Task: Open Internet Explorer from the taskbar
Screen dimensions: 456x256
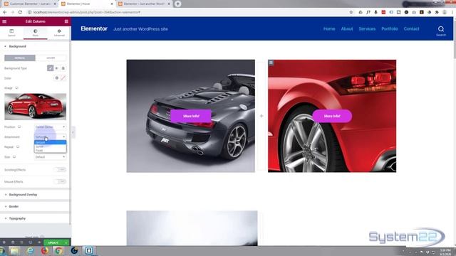Action: pos(30,250)
